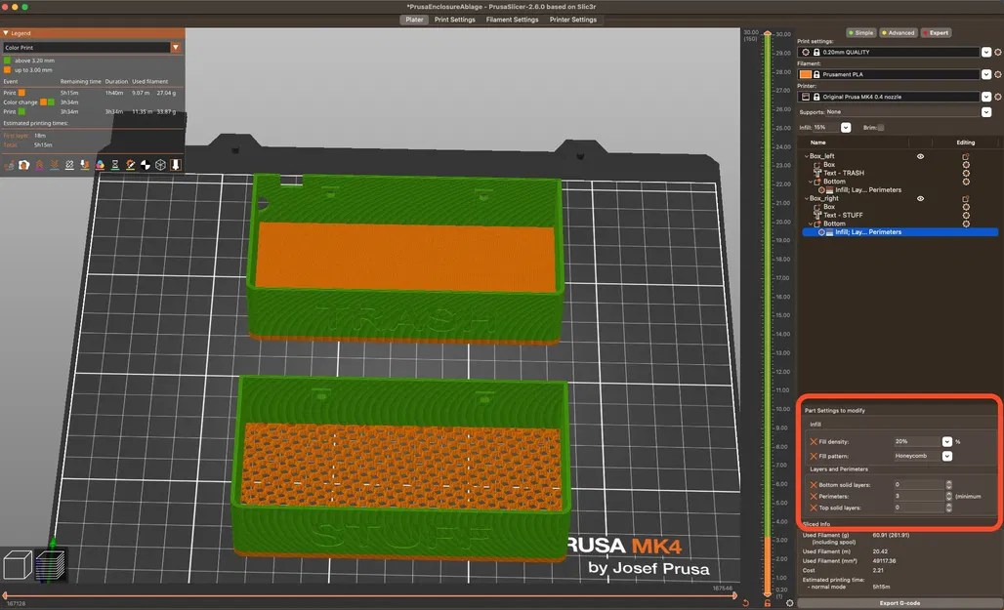Enable the Brim checkbox
1004x610 pixels.
click(x=881, y=128)
